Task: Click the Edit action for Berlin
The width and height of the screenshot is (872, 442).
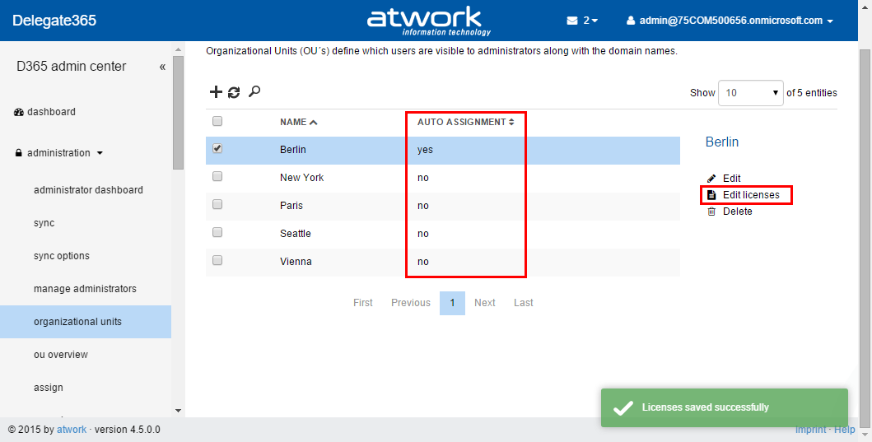Action: point(731,179)
